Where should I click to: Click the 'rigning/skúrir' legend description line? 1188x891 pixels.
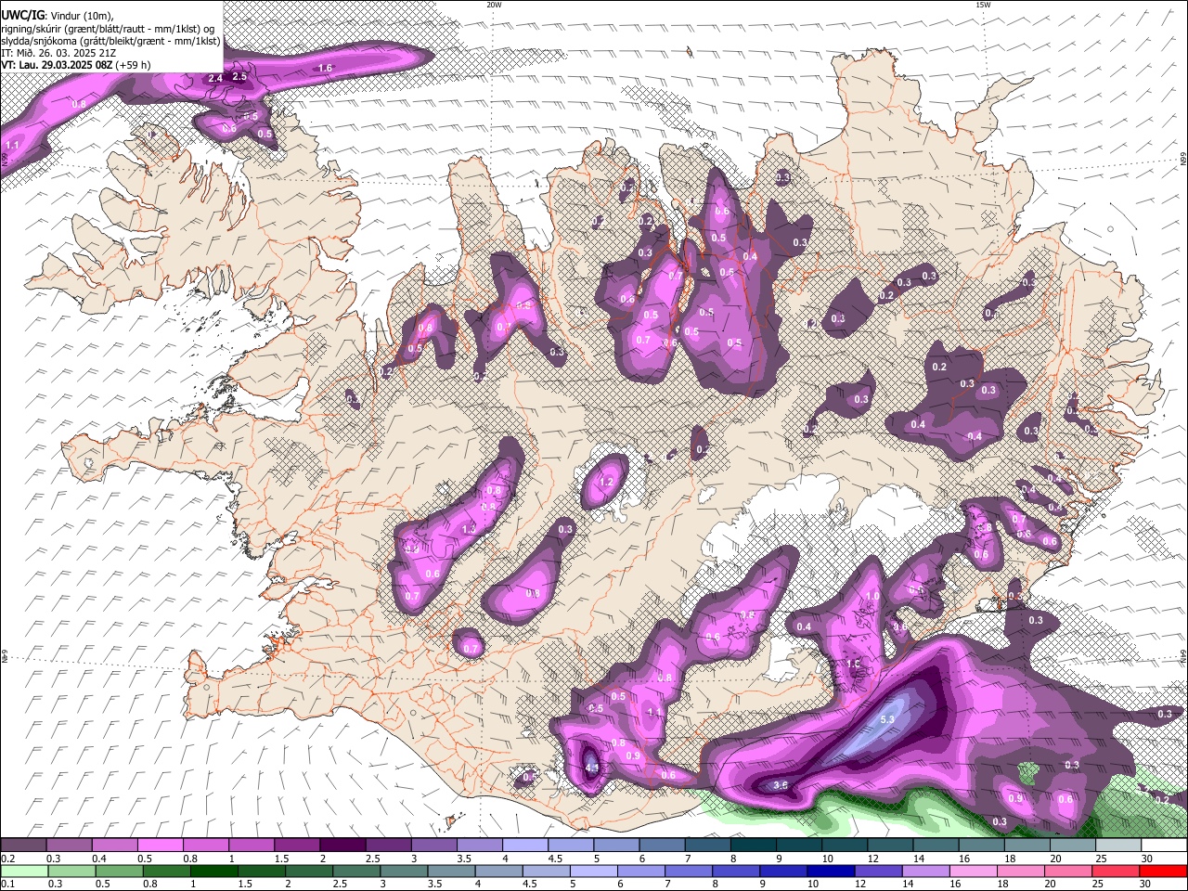coord(107,29)
